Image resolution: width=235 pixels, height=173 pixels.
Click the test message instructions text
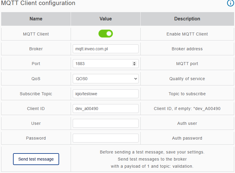point(152,159)
